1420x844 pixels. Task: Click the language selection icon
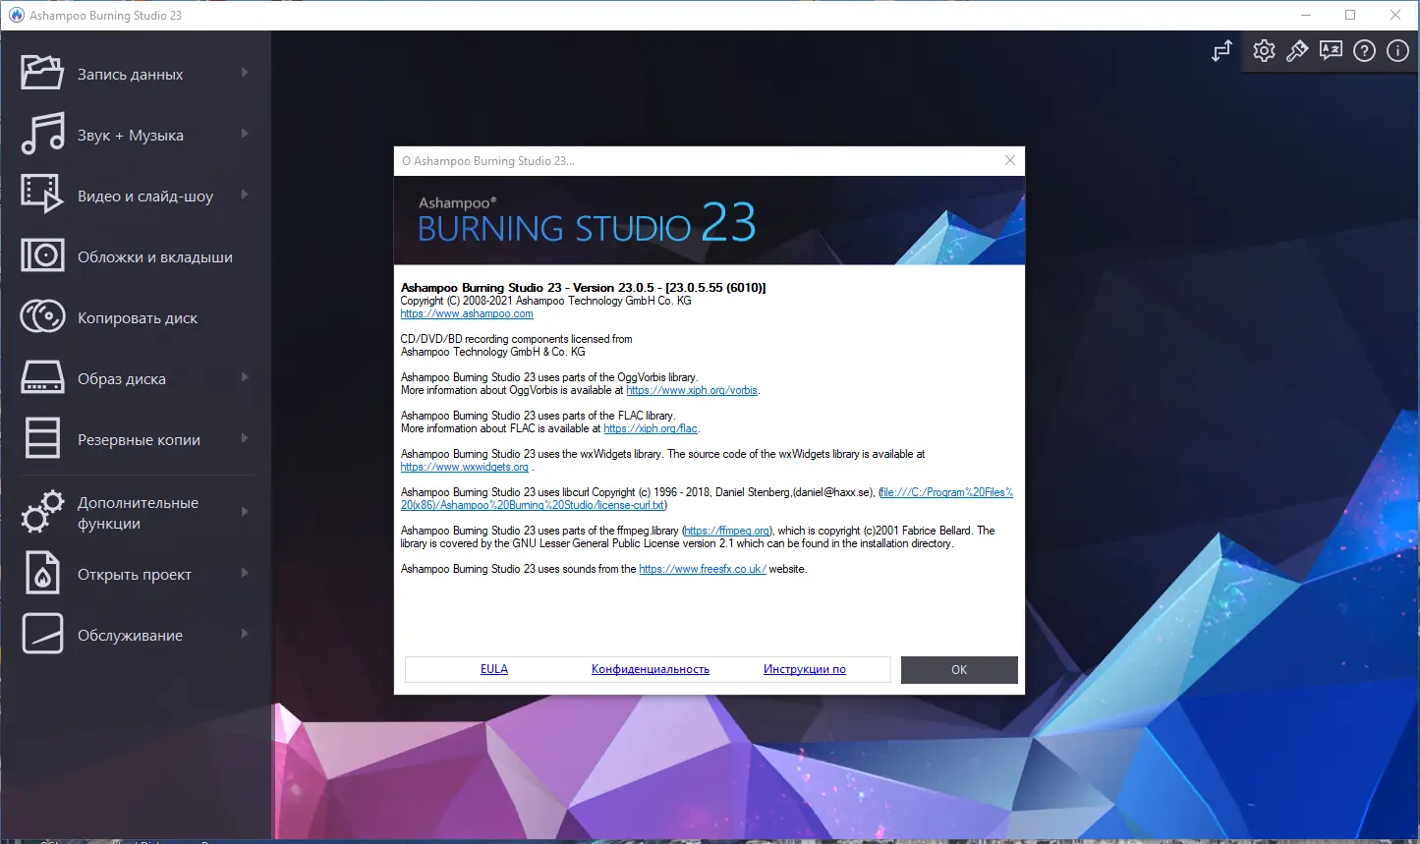(x=1331, y=50)
